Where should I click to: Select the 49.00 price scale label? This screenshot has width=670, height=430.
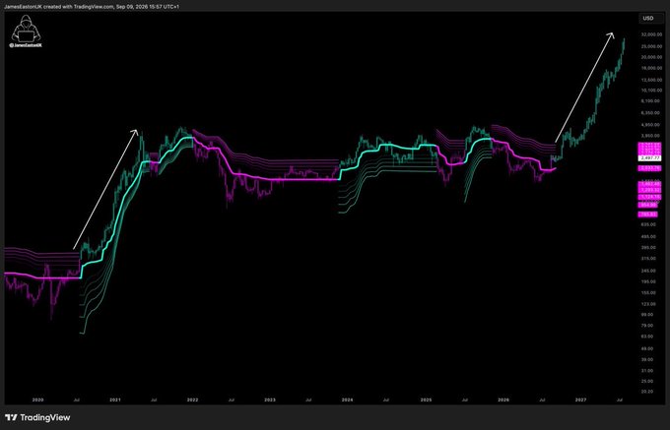point(647,348)
